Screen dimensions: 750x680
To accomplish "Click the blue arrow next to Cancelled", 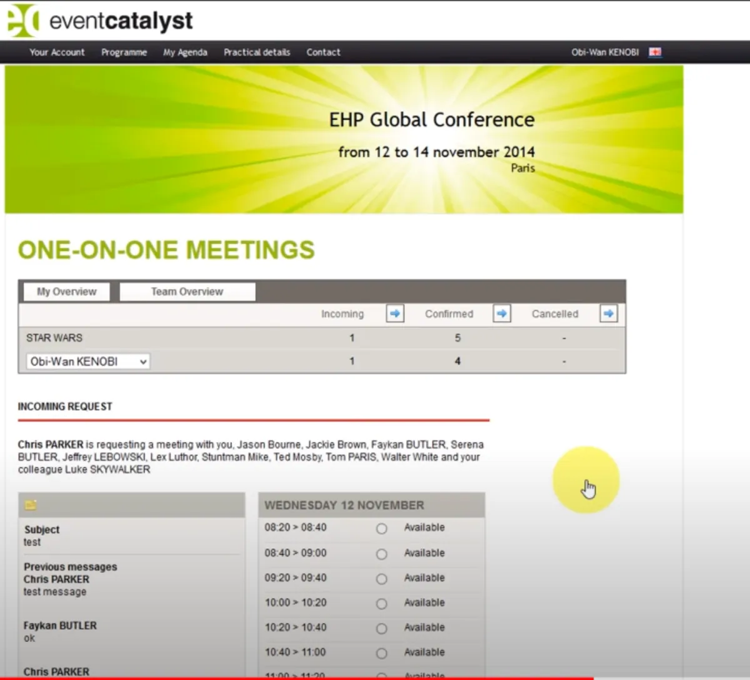I will pyautogui.click(x=609, y=313).
